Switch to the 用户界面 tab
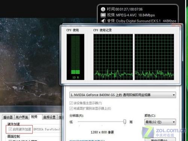 point(22,117)
